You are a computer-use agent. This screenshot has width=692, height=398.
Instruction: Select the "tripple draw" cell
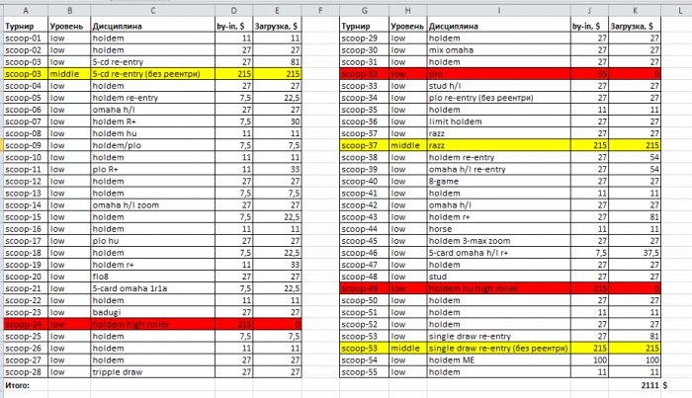152,371
